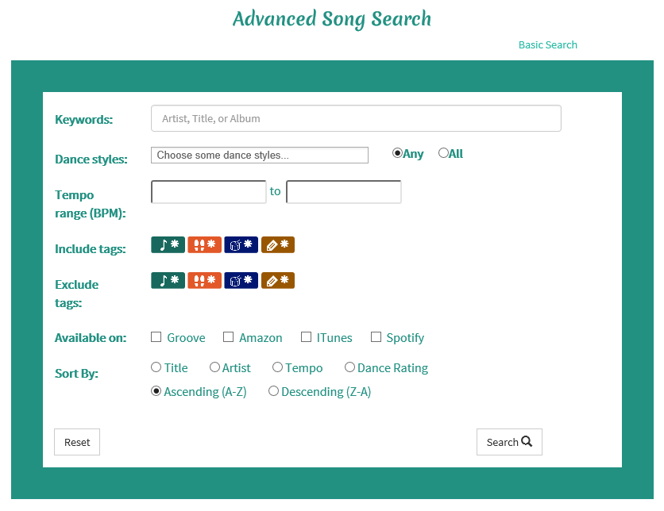Focus the Keywords text field

pos(356,119)
